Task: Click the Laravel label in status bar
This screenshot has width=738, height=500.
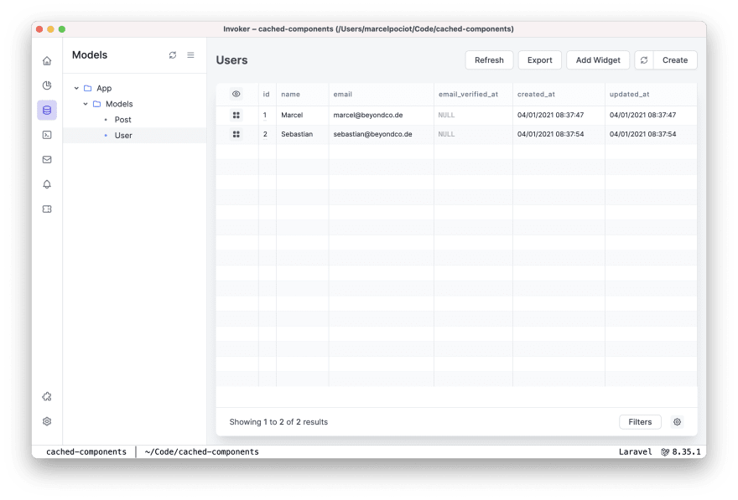Action: (x=635, y=452)
